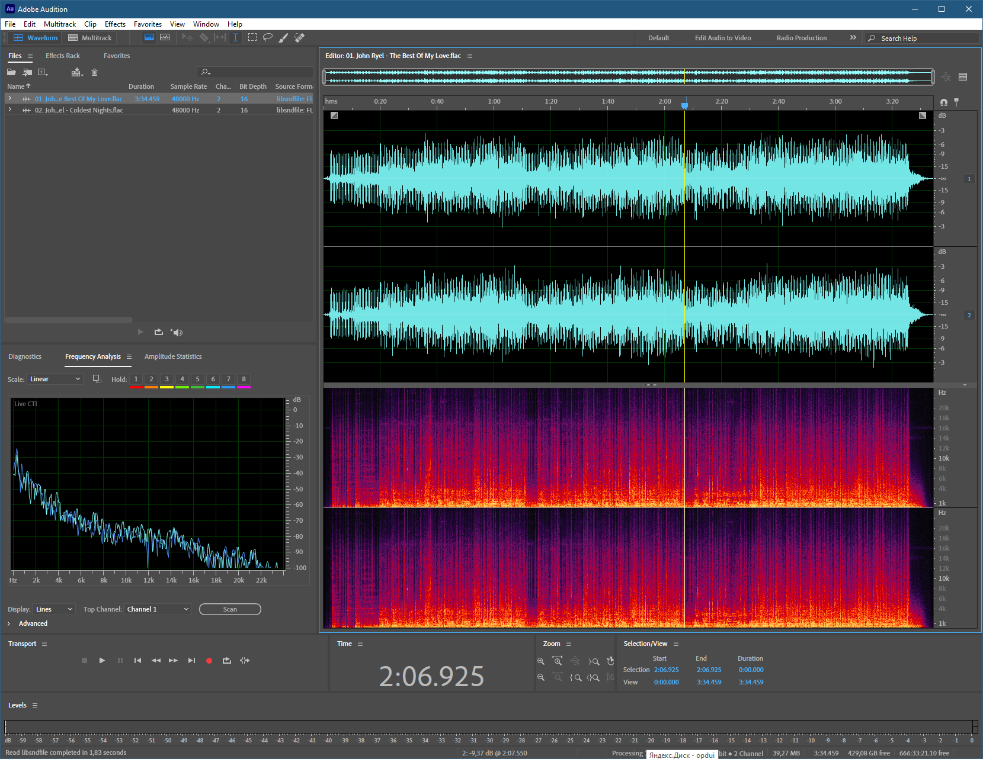
Task: Open File folder icon in Files panel
Action: pyautogui.click(x=11, y=72)
